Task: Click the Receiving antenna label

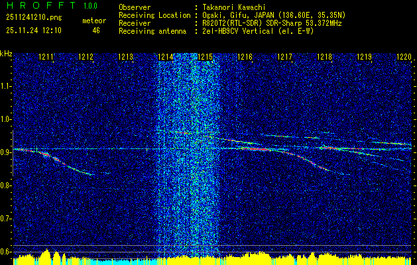Action: point(152,31)
